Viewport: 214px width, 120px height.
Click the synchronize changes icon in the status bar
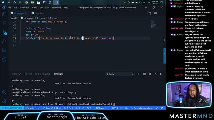39,108
